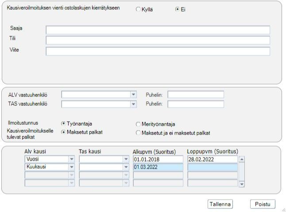Click the Saaja input field
The width and height of the screenshot is (286, 212).
[158, 30]
